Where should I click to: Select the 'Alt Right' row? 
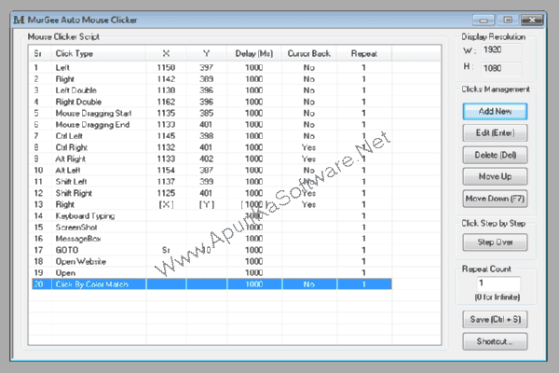(211, 159)
